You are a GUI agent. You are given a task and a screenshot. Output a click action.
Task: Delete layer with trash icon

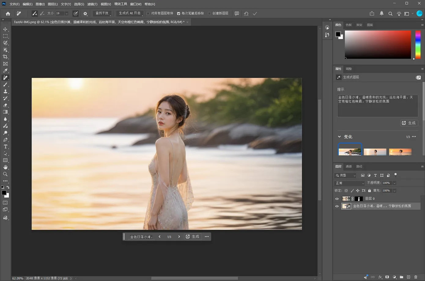pyautogui.click(x=416, y=277)
